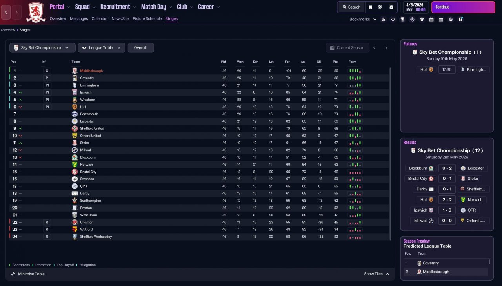Screen dimensions: 502x286
Task: Click the league table vertical scrollbar
Action: pyautogui.click(x=390, y=154)
